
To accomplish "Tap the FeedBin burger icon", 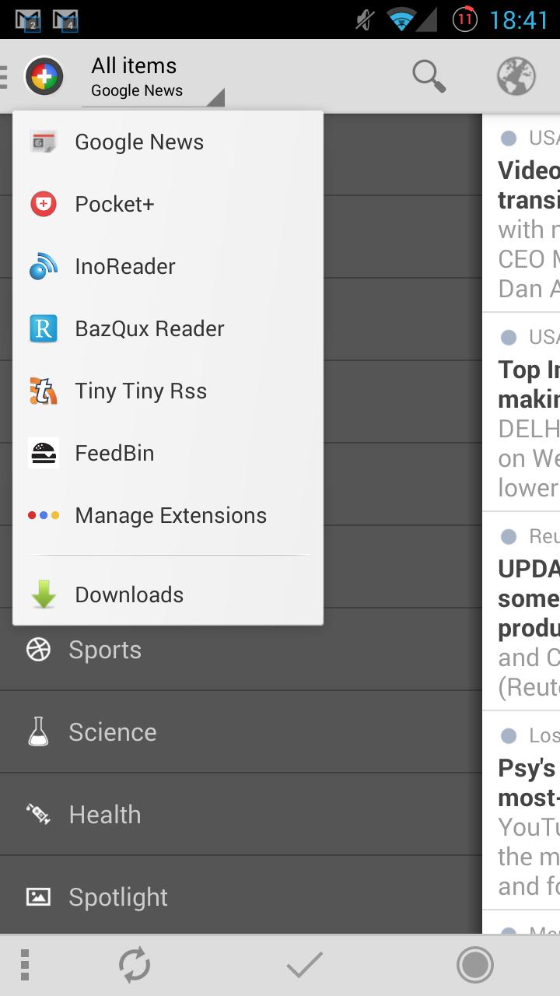I will (44, 453).
